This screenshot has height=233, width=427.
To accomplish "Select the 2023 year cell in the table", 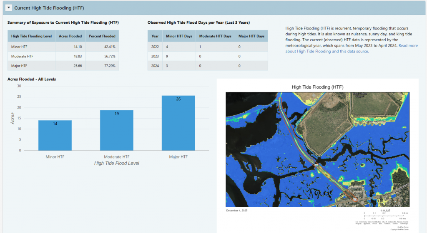I will pos(155,56).
